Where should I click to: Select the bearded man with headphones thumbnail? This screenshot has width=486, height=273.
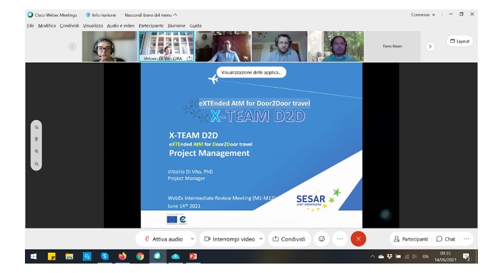coord(279,47)
